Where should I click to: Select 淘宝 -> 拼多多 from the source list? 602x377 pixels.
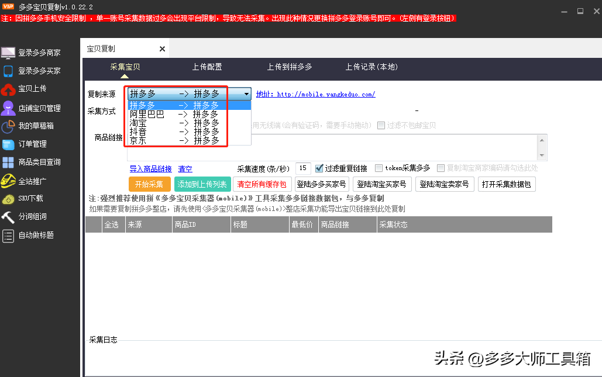point(176,122)
